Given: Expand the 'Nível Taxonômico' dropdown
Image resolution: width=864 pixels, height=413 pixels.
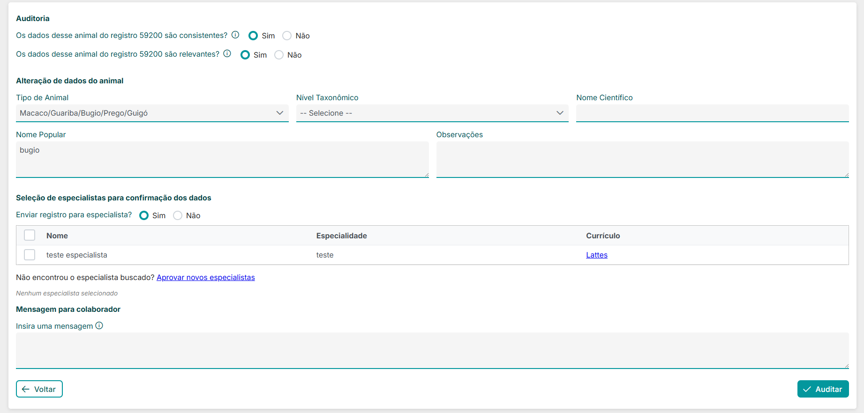Looking at the screenshot, I should 432,113.
